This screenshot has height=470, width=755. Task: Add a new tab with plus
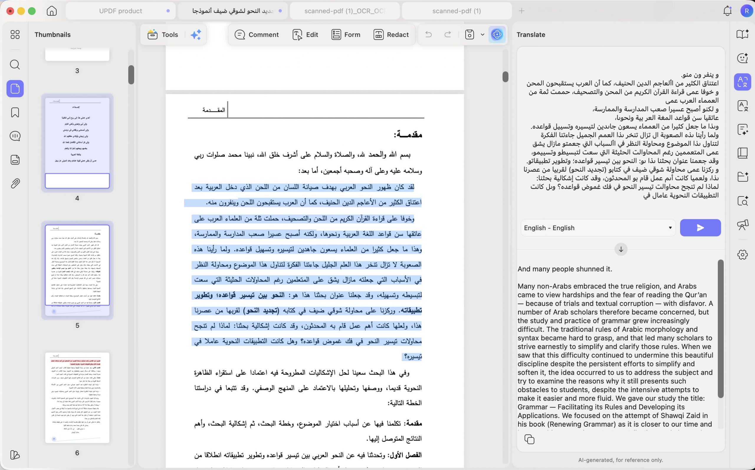522,11
